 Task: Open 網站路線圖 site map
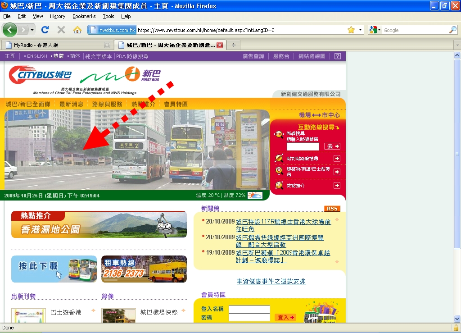(312, 56)
